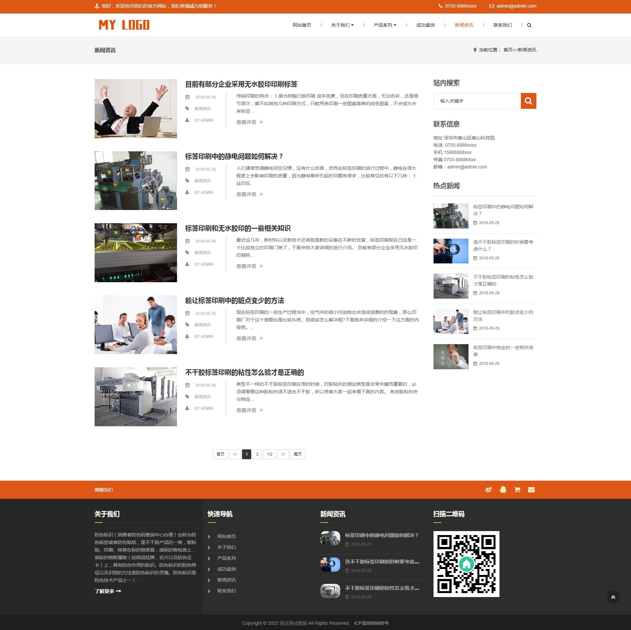Click the QQ bell icon in footer bar
Image resolution: width=631 pixels, height=630 pixels.
pyautogui.click(x=503, y=490)
